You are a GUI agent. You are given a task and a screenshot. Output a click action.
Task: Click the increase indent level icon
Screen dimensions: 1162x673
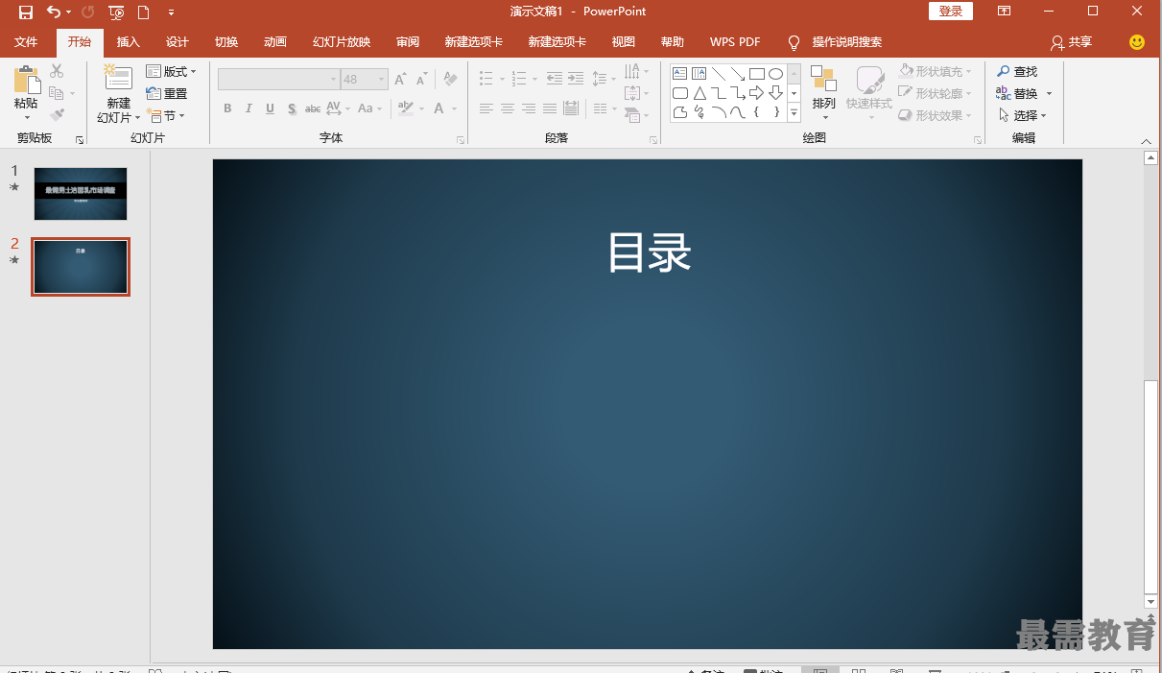576,79
